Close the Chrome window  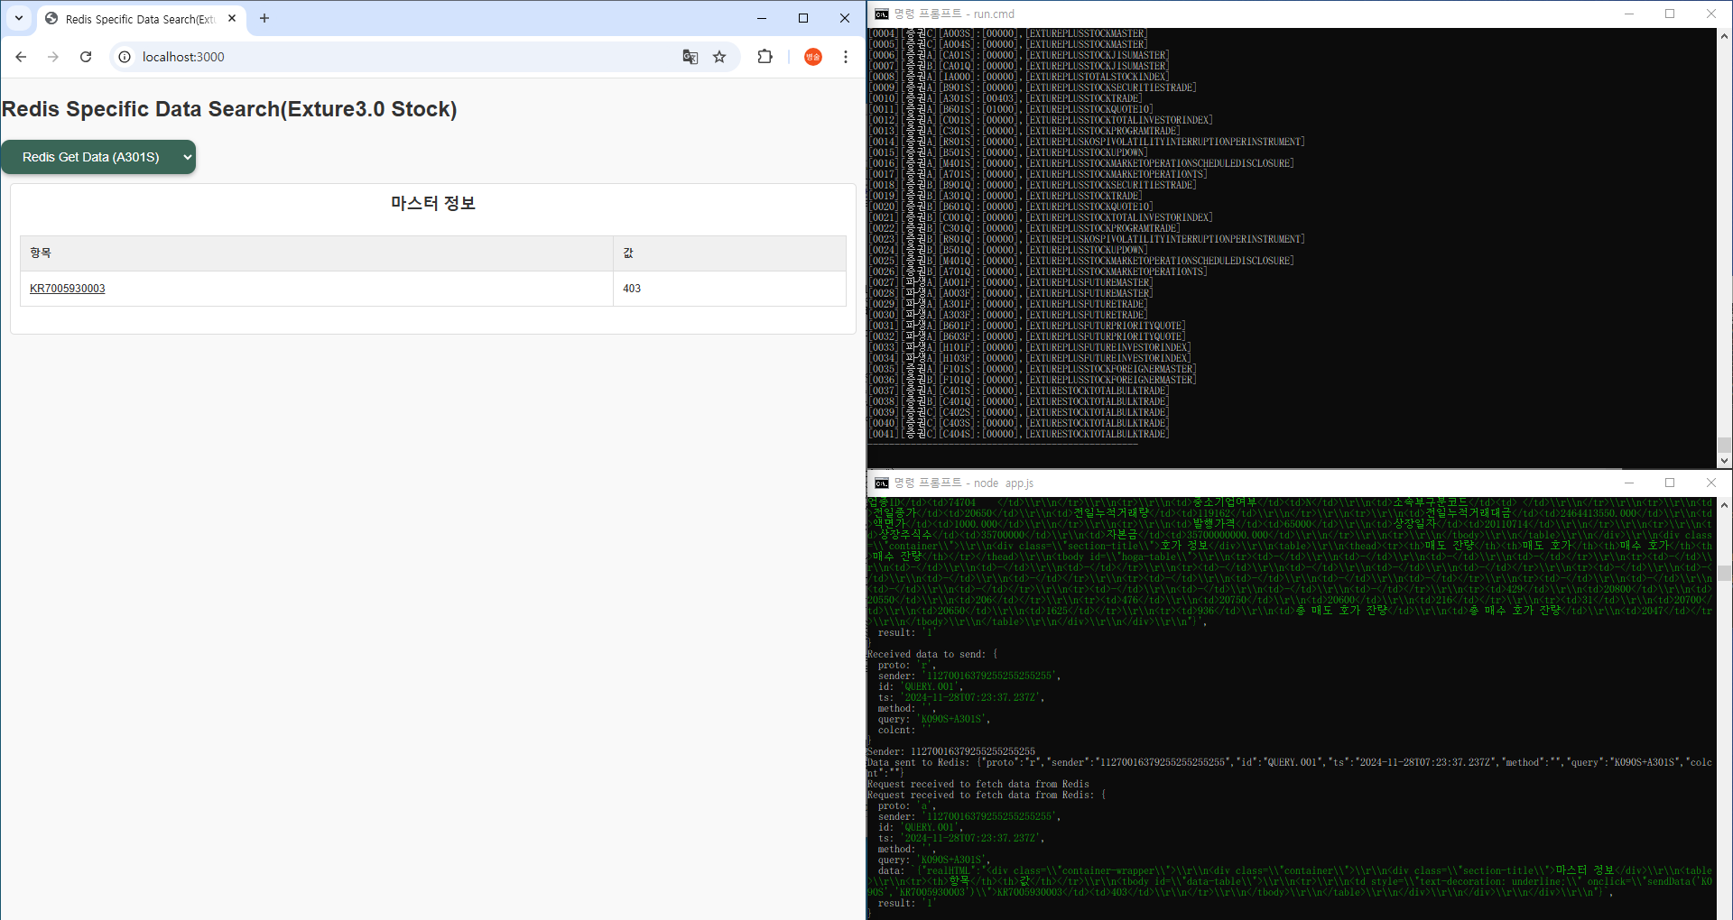[x=845, y=18]
